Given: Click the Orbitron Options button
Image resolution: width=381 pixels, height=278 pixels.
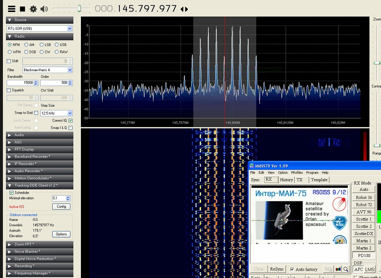Looking at the screenshot, I should (x=61, y=234).
